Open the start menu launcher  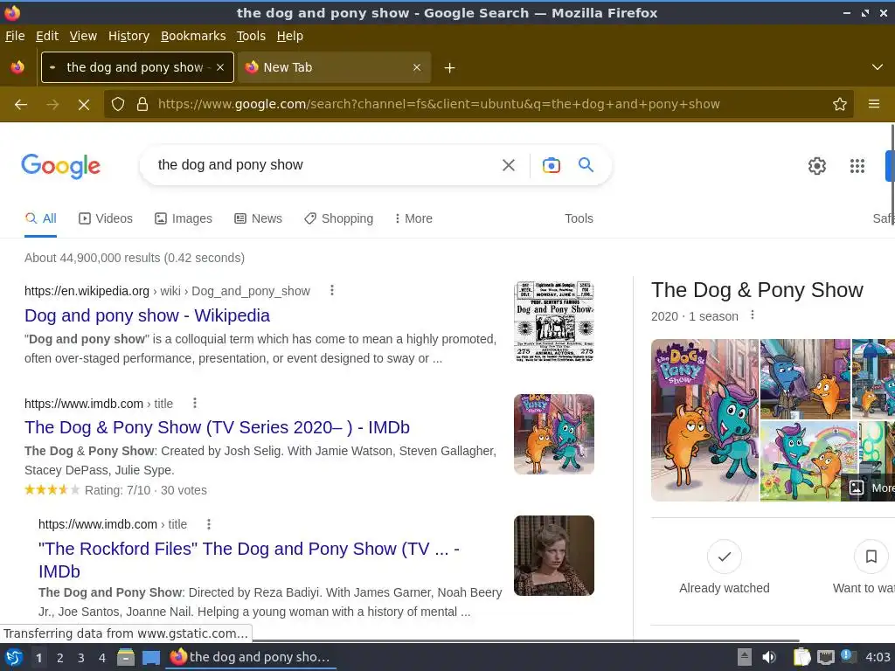[x=14, y=657]
